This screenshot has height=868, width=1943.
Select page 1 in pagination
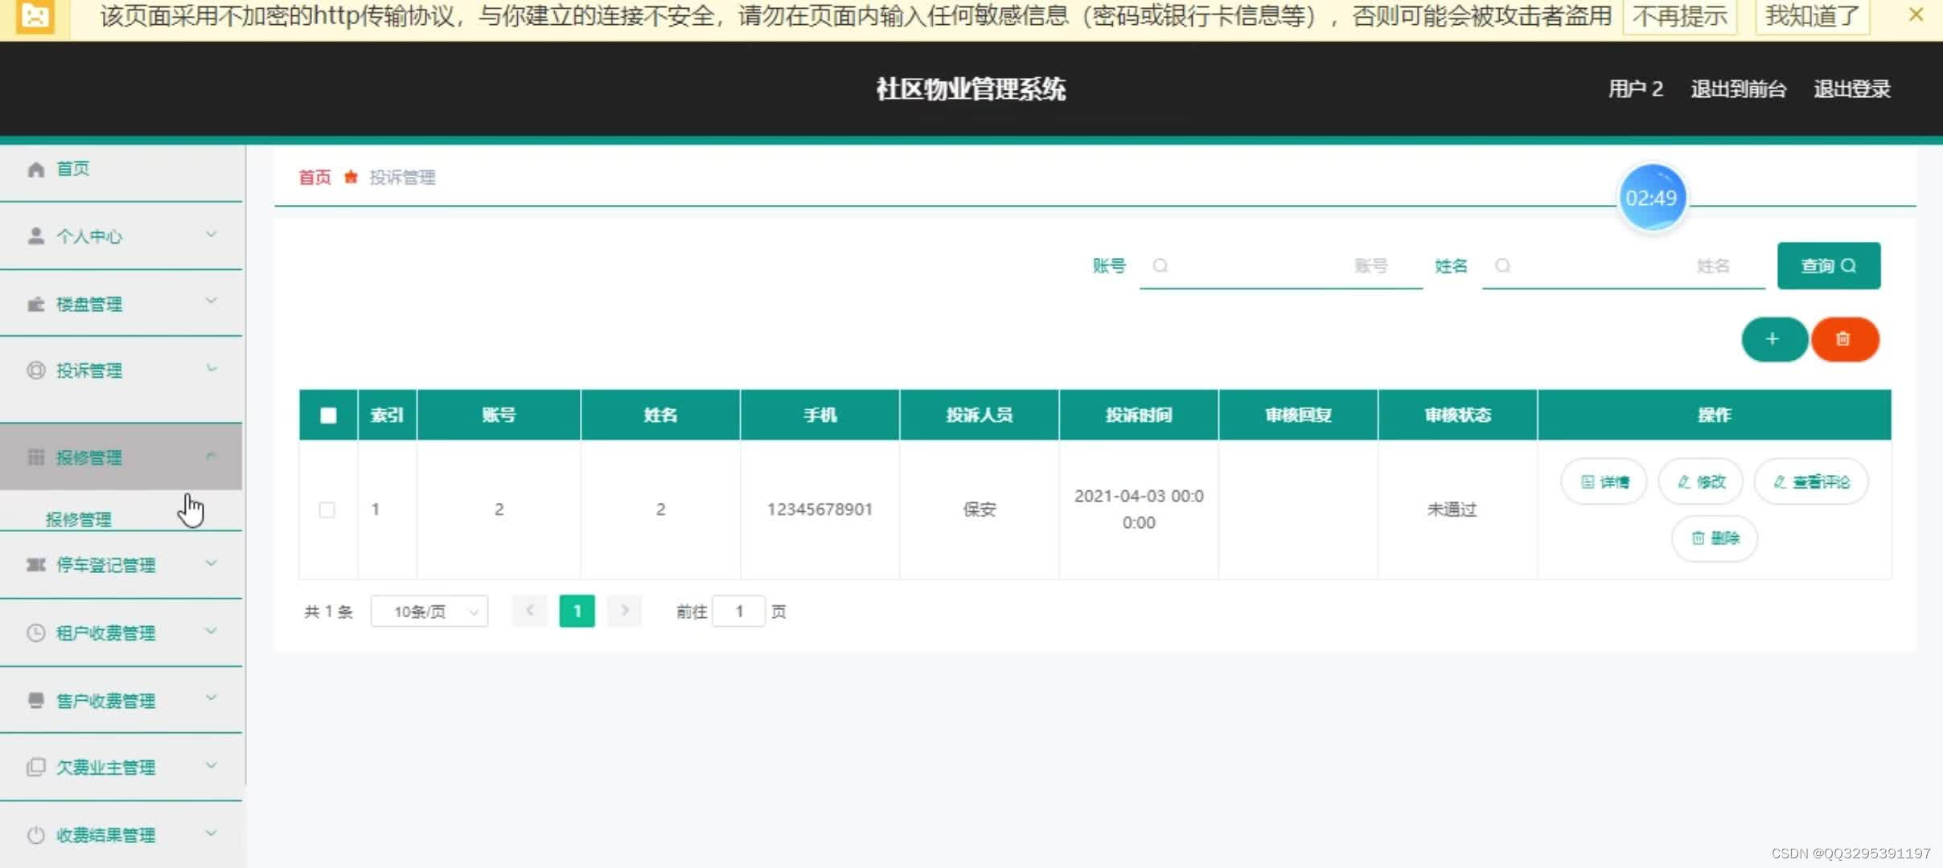(x=577, y=611)
